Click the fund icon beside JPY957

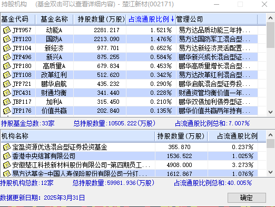pos(7,30)
